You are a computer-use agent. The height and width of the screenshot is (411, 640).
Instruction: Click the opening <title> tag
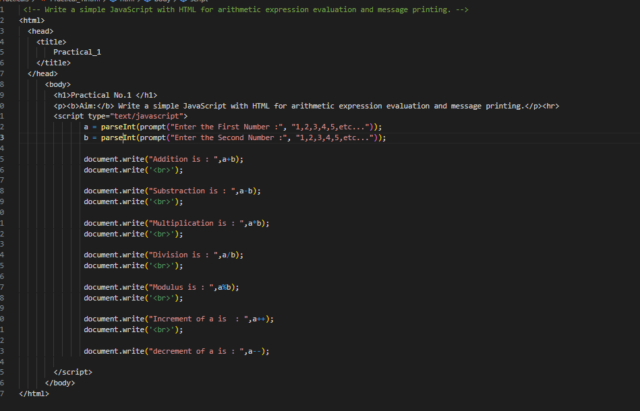(x=51, y=42)
